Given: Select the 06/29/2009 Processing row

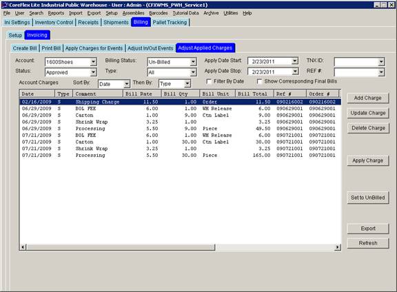Looking at the screenshot, I should click(x=180, y=129).
